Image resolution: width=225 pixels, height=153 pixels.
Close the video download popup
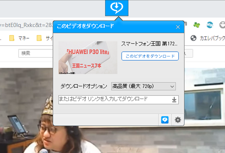tap(178, 27)
